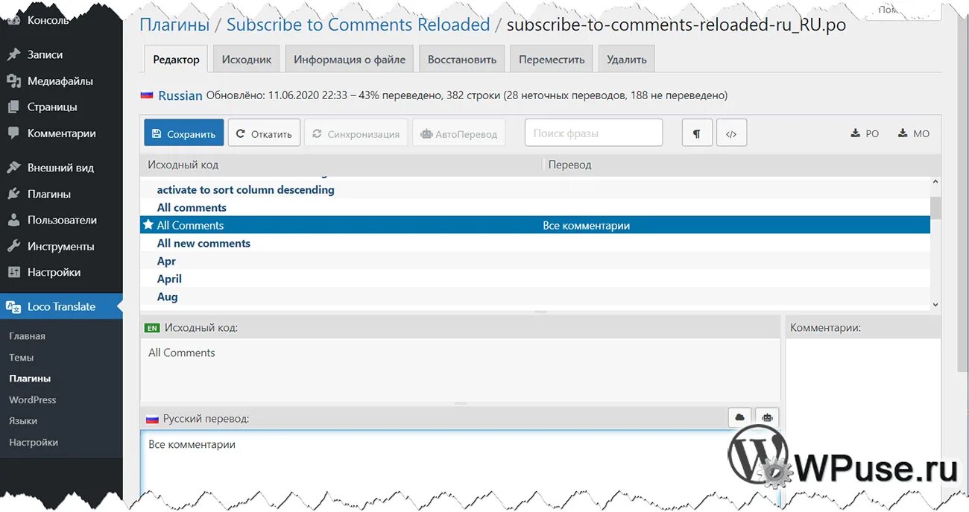Screen dimensions: 969x512
Task: Toggle invisible characters paragraph mark button
Action: pos(697,133)
